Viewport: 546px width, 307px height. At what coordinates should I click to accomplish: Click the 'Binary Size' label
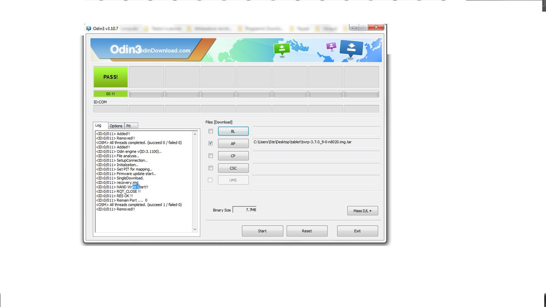click(222, 210)
